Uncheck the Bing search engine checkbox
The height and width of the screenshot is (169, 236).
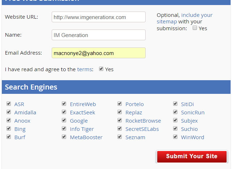pos(9,129)
